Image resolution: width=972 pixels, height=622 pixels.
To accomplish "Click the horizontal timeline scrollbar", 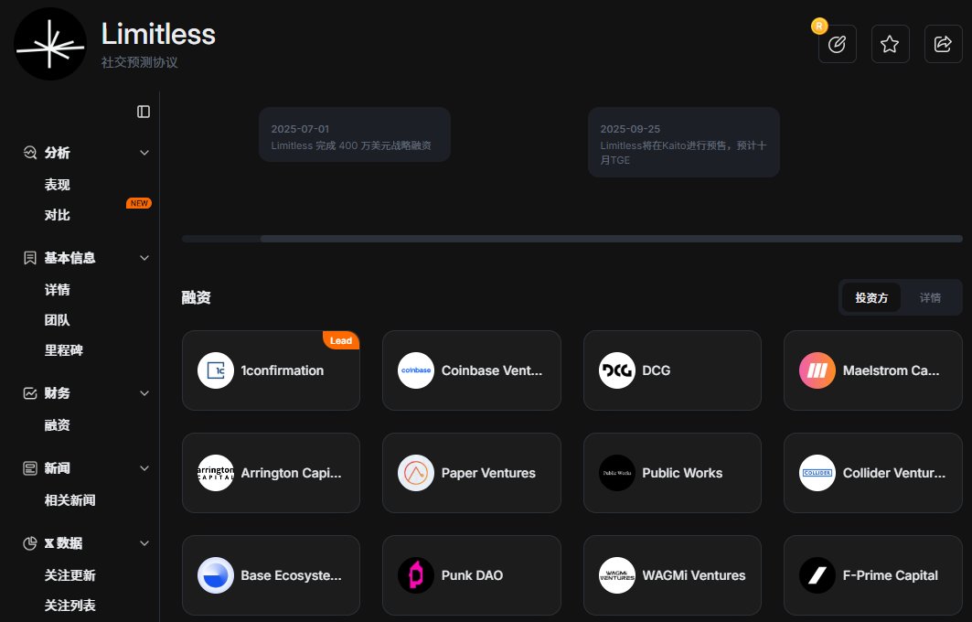I will point(611,239).
